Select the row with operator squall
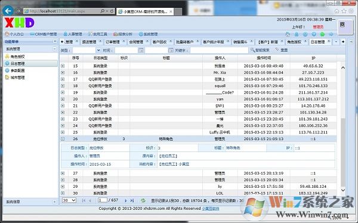 (198, 86)
